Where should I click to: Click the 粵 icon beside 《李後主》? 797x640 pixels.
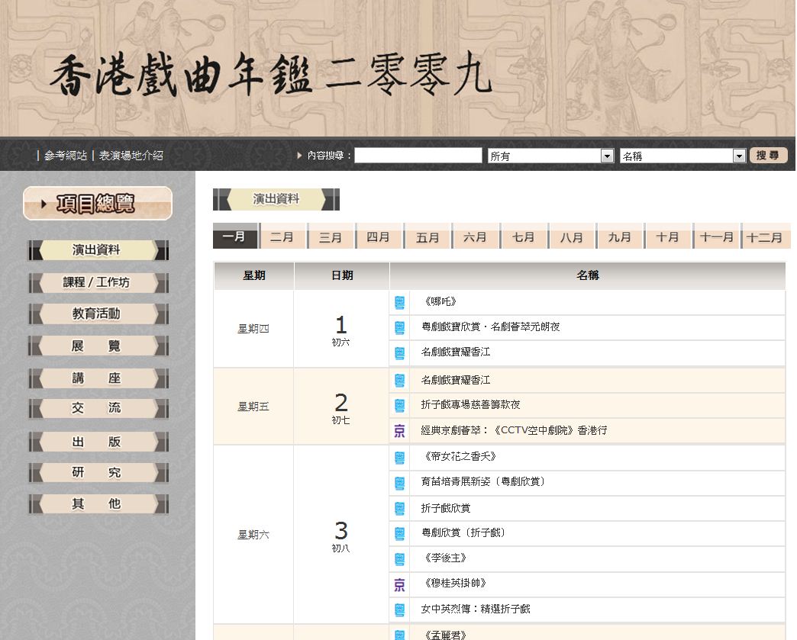tap(399, 559)
